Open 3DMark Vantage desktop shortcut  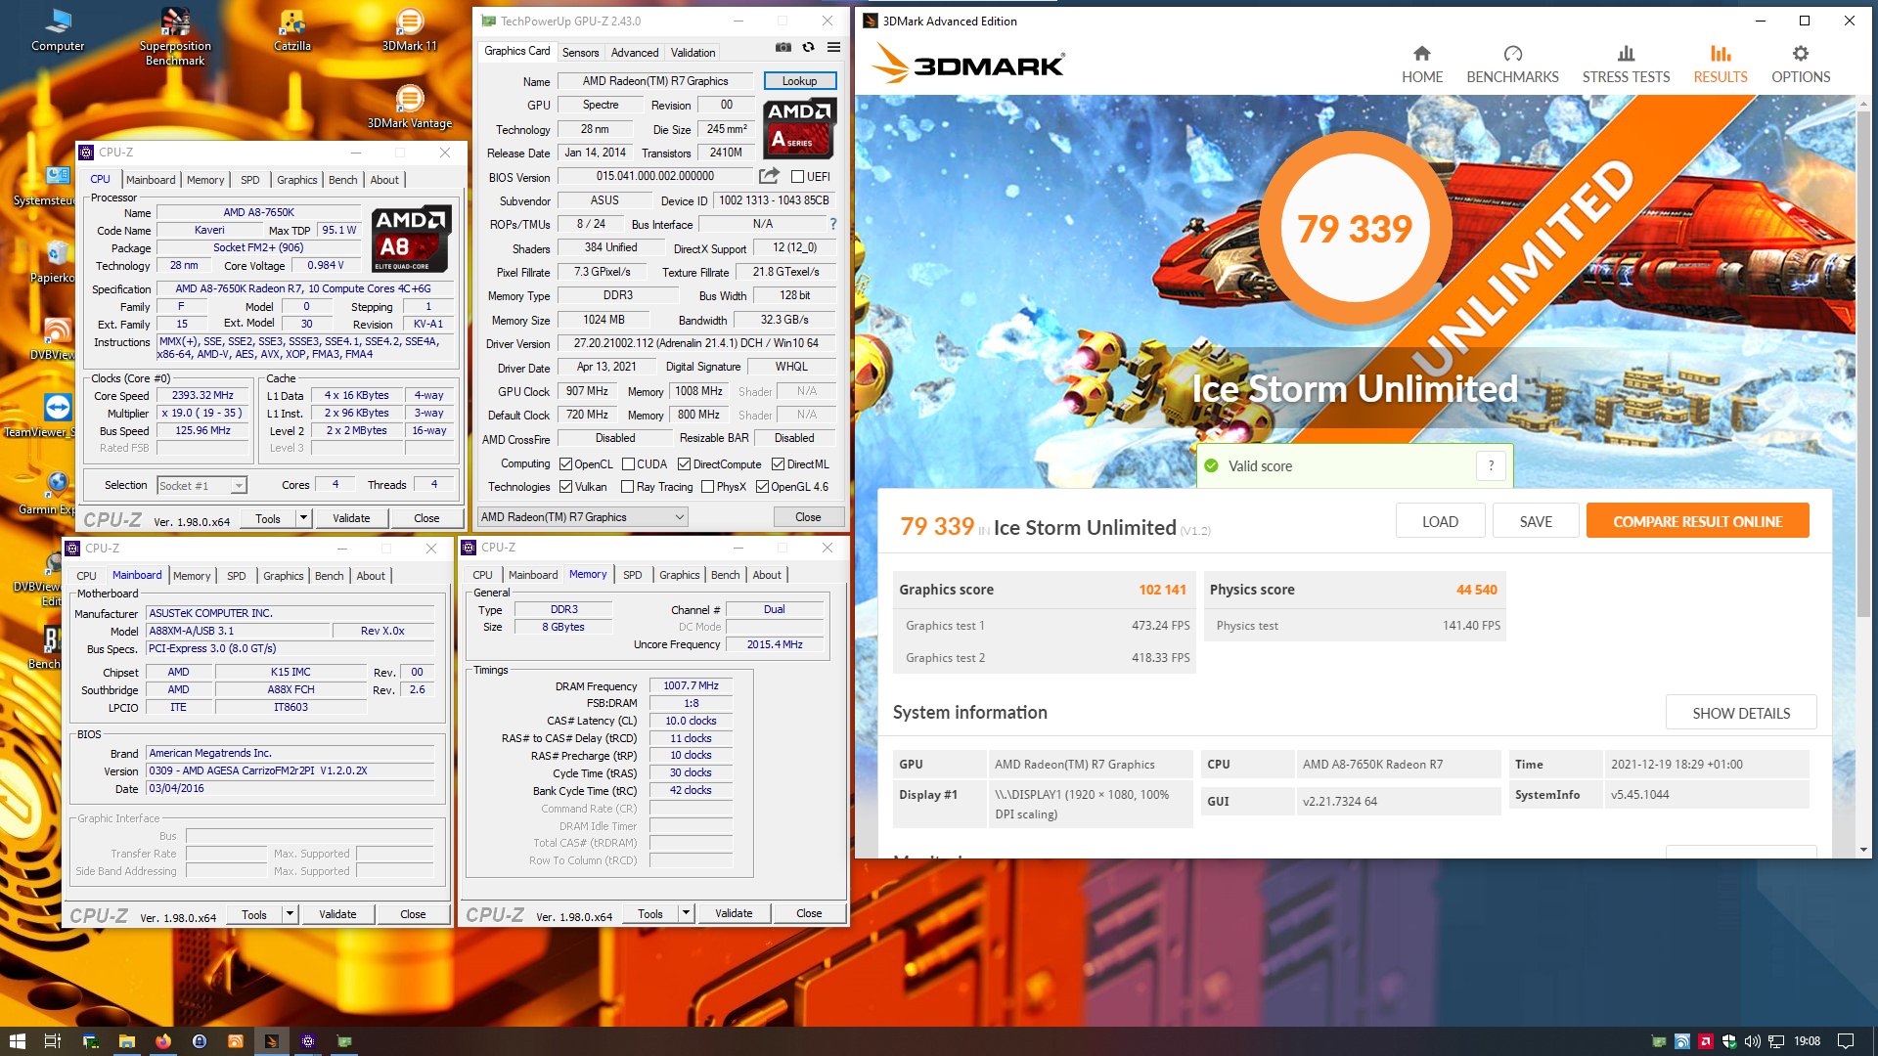(410, 108)
